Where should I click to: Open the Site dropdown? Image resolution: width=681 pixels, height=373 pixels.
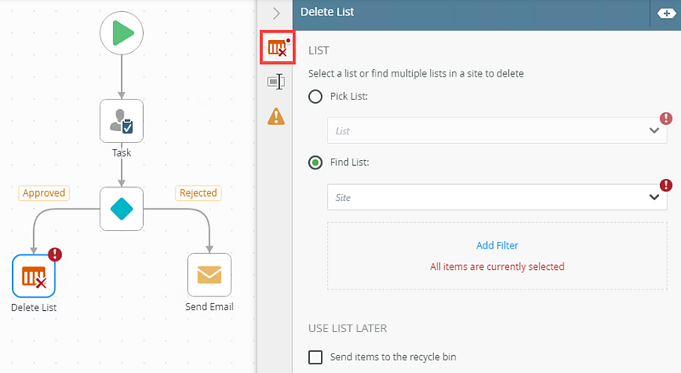tap(497, 197)
